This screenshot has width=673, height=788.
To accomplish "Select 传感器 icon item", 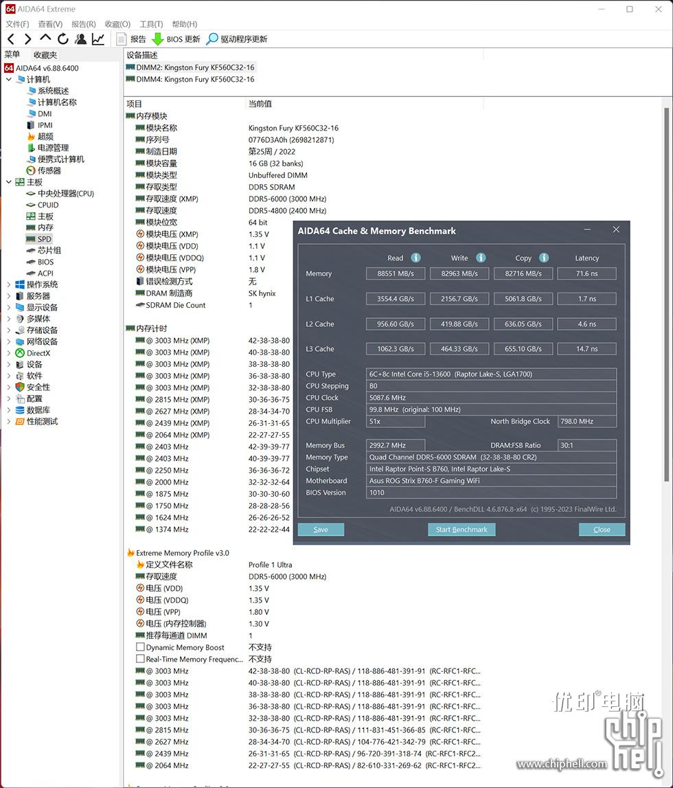I will point(44,170).
